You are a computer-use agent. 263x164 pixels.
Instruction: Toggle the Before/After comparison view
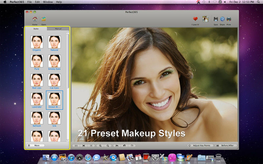[x=227, y=145]
